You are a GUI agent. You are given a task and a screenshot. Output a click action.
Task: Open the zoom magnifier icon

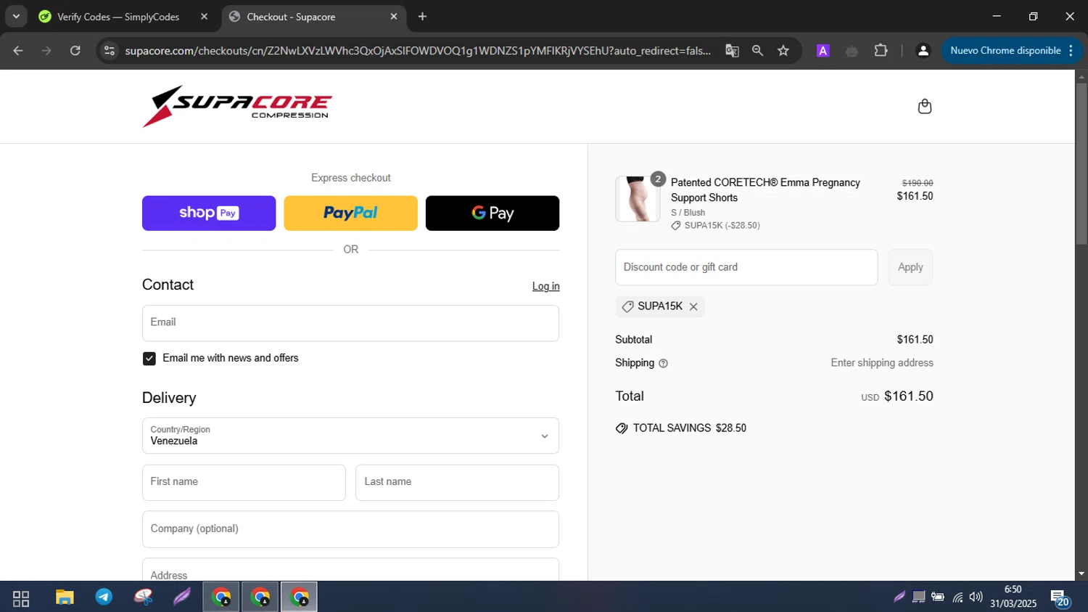coord(757,51)
